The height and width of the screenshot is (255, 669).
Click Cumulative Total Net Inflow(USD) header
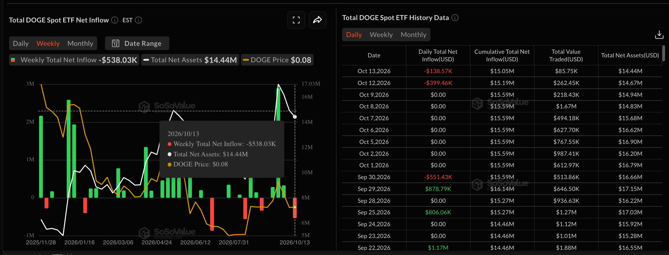(x=502, y=55)
